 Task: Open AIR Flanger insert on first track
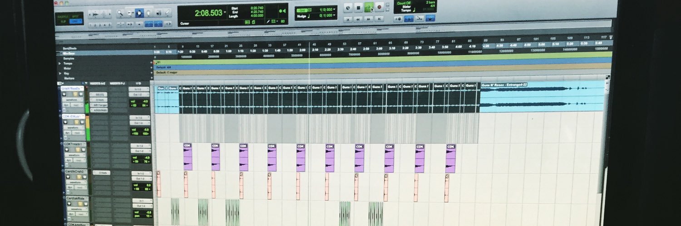point(99,105)
